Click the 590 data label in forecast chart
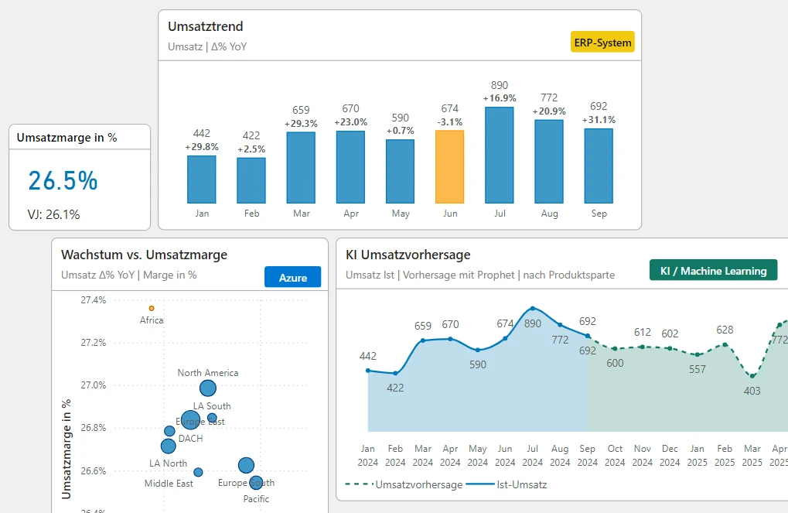Viewport: 788px width, 513px height. click(478, 364)
